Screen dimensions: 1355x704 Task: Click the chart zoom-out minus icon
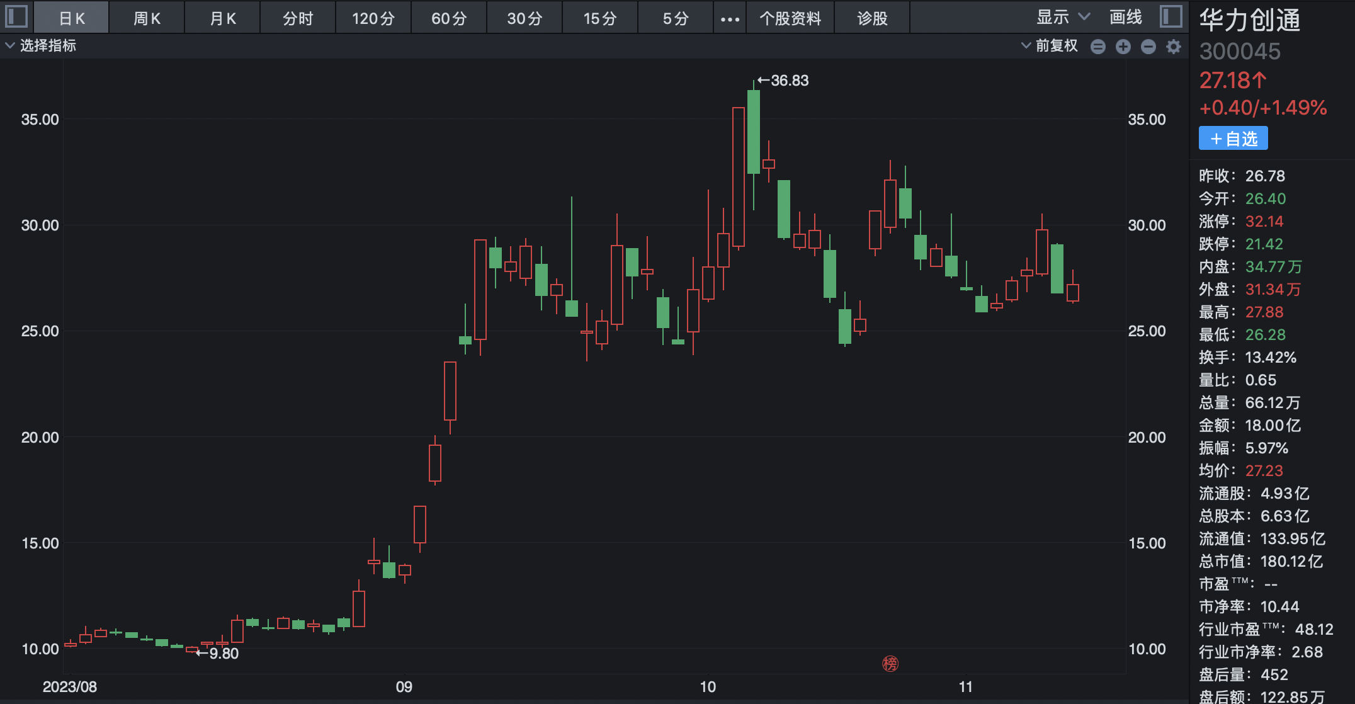click(x=1148, y=46)
